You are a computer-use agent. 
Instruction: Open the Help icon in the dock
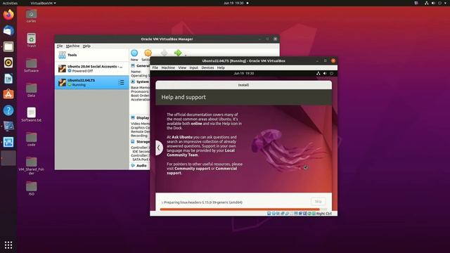coord(8,110)
